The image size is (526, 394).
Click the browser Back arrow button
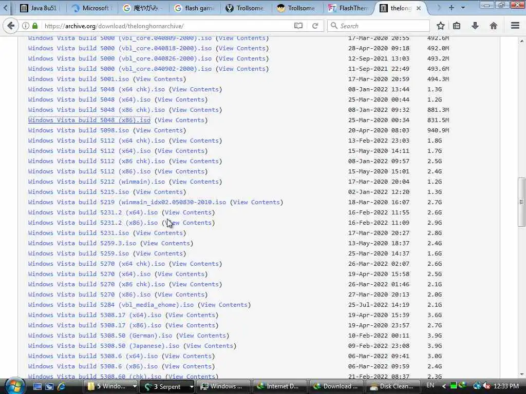[x=11, y=26]
